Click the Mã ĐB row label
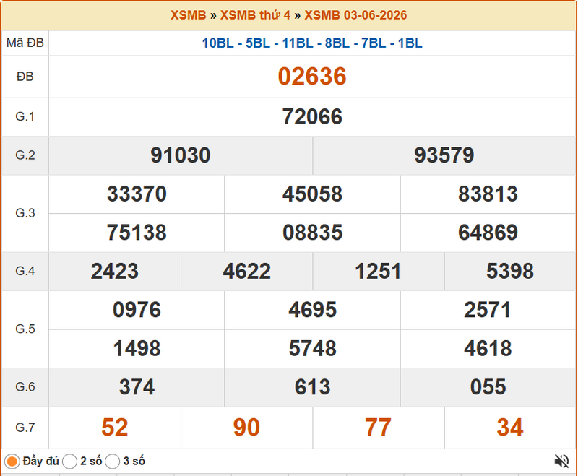This screenshot has height=476, width=578. pos(25,43)
